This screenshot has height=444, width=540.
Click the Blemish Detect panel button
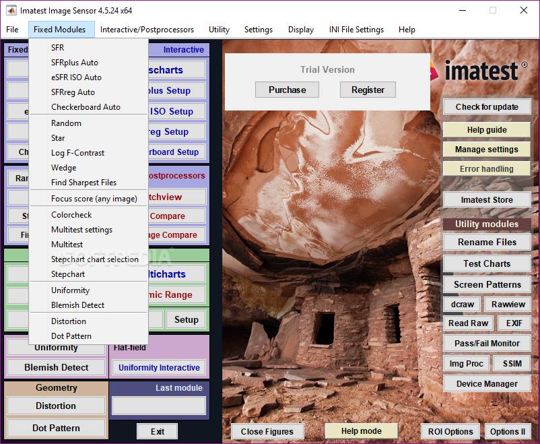click(x=56, y=367)
